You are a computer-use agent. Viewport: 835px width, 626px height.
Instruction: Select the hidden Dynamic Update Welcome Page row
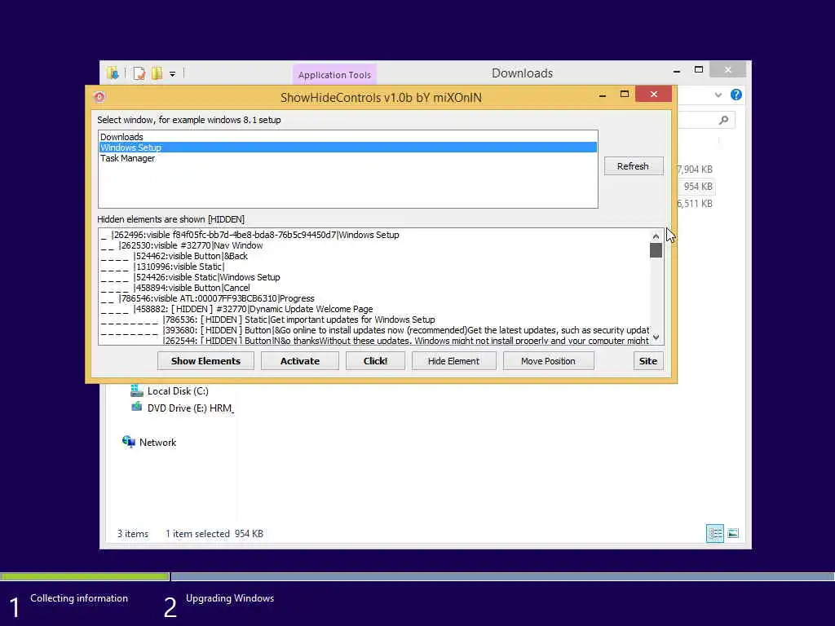[374, 309]
